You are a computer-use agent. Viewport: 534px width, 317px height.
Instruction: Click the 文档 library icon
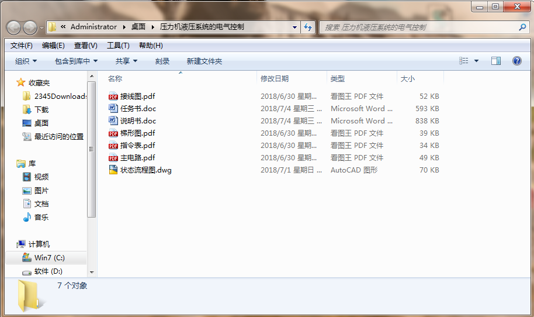point(26,204)
